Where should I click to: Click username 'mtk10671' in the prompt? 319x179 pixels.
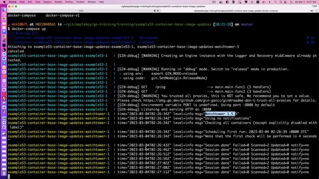[x=19, y=24]
